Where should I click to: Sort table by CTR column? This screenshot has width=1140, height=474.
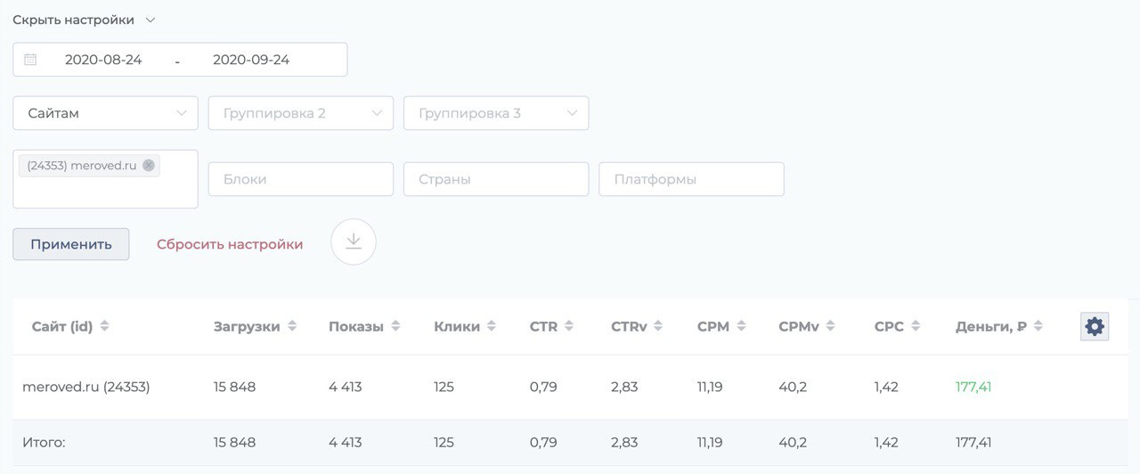click(x=569, y=327)
